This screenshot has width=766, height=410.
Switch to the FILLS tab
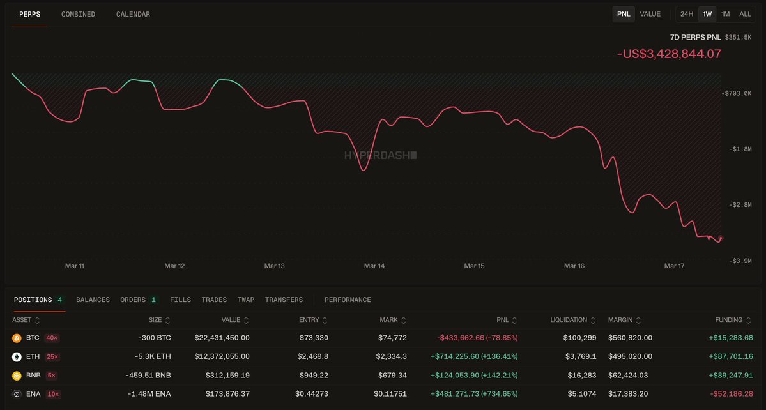(180, 300)
